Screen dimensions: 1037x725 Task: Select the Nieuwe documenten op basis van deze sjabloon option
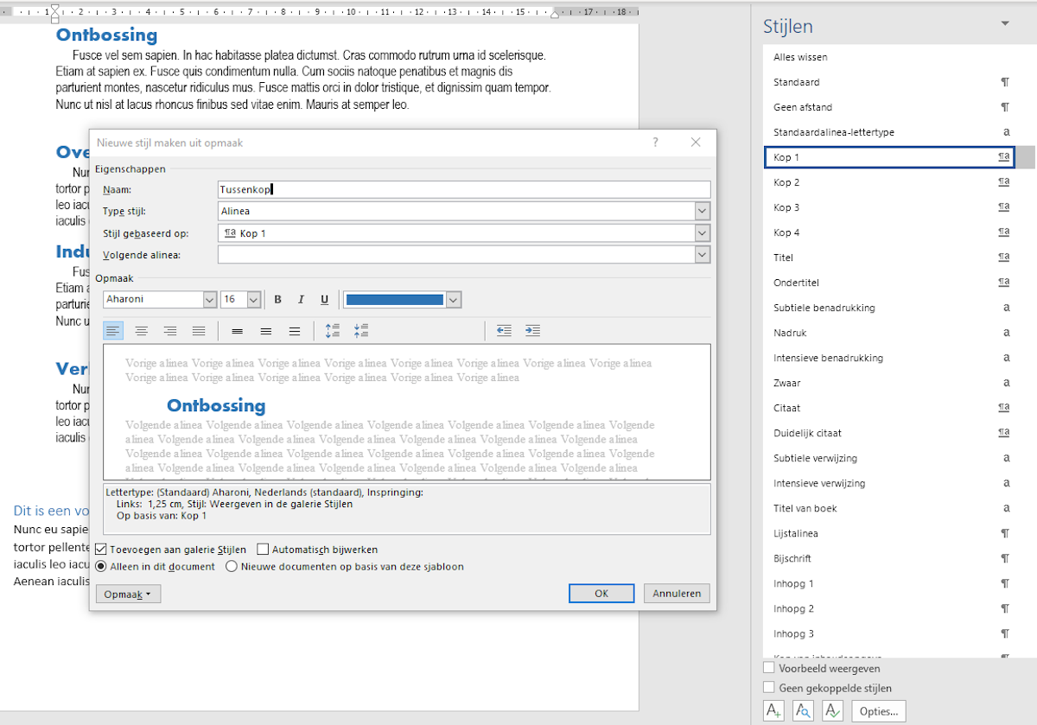click(x=231, y=567)
